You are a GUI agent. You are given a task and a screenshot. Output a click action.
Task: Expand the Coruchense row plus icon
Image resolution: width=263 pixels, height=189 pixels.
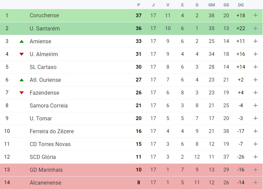255,15
